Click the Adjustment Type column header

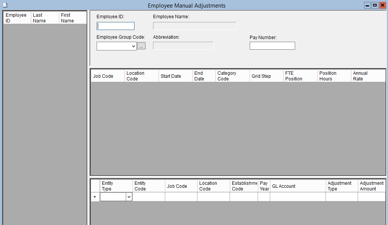[x=341, y=186]
